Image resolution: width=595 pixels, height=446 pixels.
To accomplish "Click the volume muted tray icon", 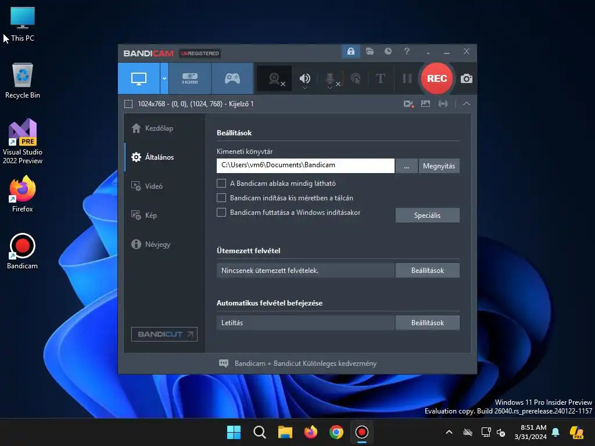I will point(501,432).
